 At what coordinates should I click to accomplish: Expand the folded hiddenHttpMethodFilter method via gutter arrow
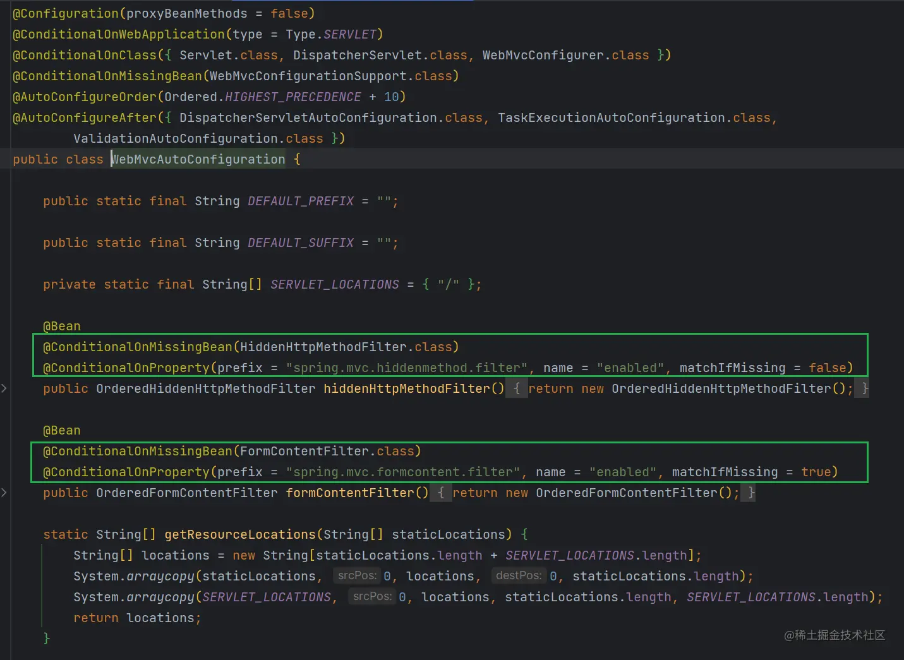4,388
